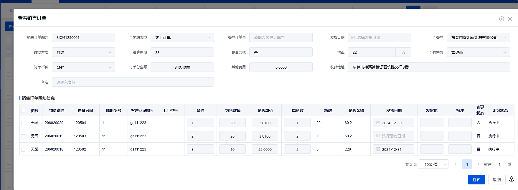
Task: Click calendar icon for the 2024-12-30 date
Action: (378, 123)
